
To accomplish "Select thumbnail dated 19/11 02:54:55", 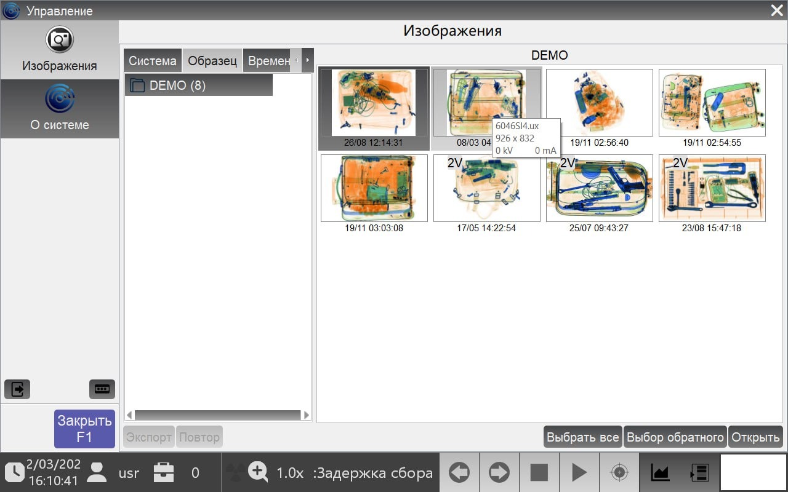I will click(712, 108).
